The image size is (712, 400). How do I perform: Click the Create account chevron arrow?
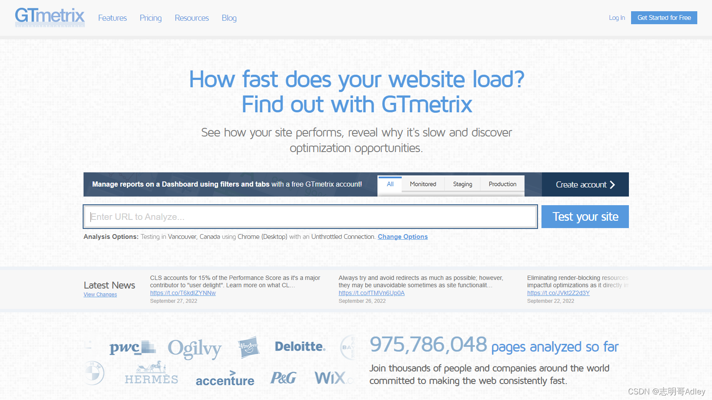[x=612, y=184]
